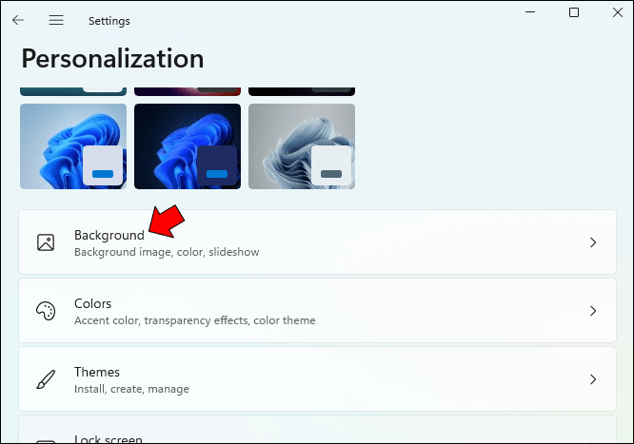
Task: Click the Settings window title text
Action: [x=109, y=21]
